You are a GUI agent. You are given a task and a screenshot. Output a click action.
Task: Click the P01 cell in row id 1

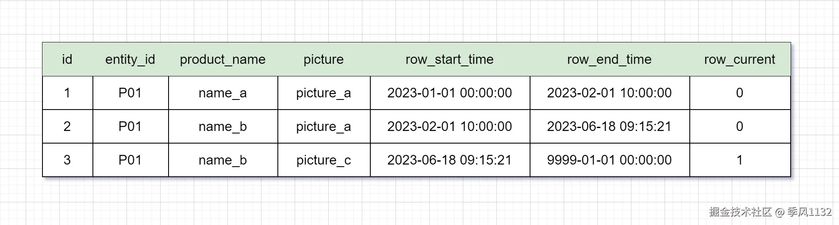click(130, 93)
